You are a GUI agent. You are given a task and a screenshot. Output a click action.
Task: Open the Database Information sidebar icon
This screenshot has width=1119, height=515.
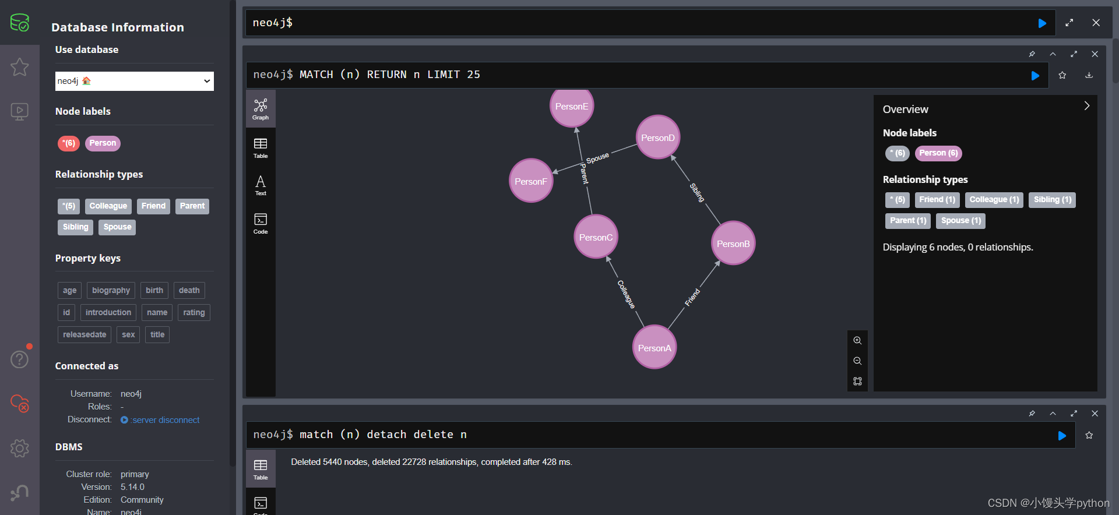click(x=20, y=23)
